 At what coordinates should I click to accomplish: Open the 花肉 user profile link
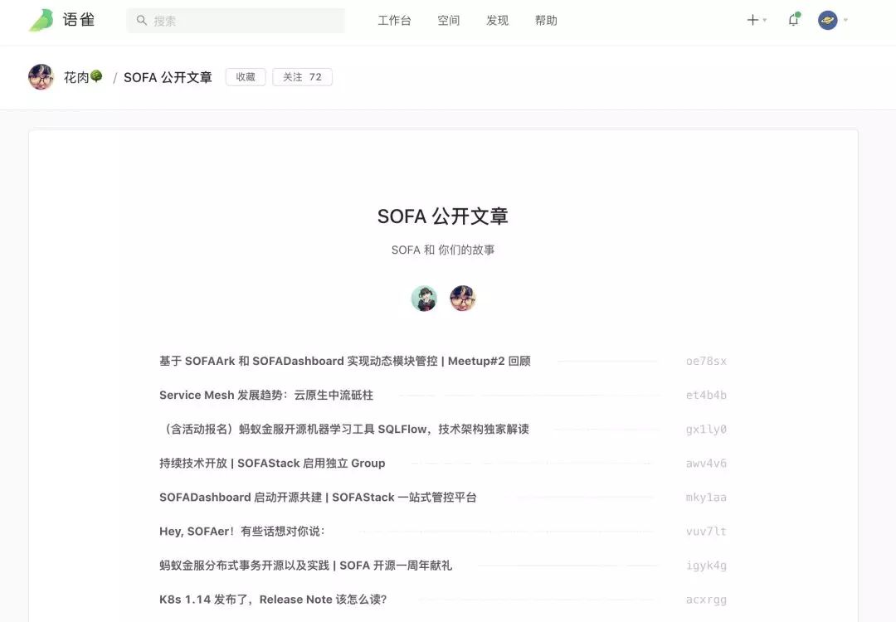point(76,77)
